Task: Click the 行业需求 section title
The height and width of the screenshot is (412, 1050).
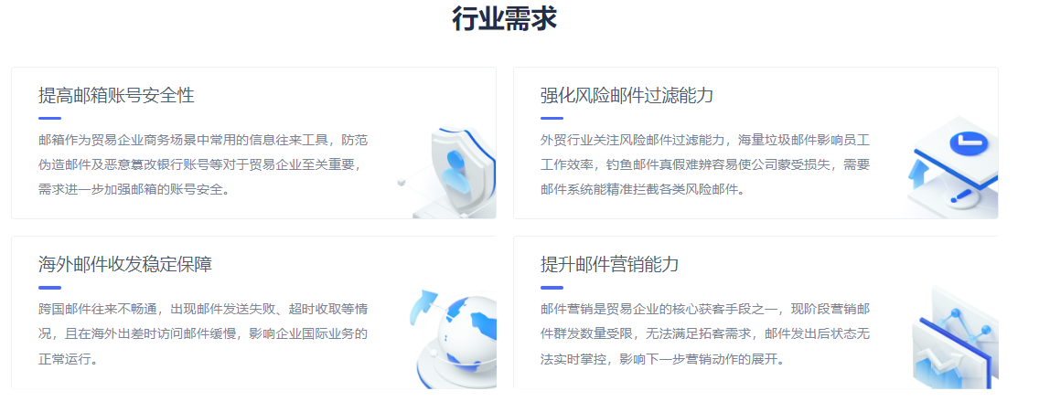Action: tap(504, 18)
